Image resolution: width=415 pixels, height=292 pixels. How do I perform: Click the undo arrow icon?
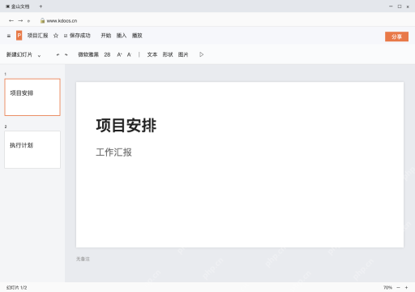pyautogui.click(x=58, y=54)
